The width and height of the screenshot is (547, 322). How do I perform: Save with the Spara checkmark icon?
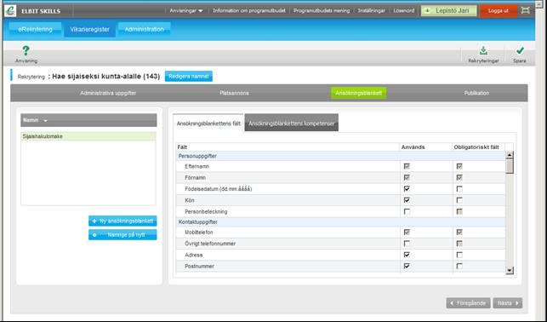520,50
